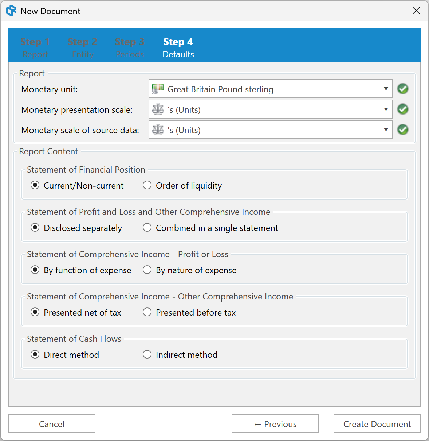Screen dimensions: 429x441
Task: Choose Combined in a single statement
Action: pos(210,228)
